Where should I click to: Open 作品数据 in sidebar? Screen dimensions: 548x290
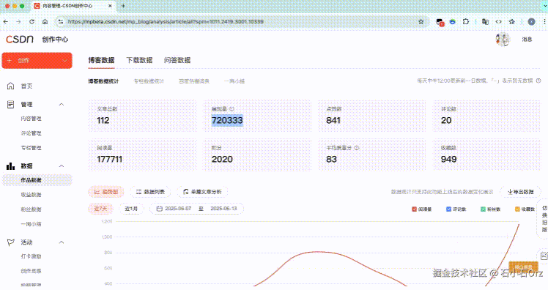coord(37,180)
